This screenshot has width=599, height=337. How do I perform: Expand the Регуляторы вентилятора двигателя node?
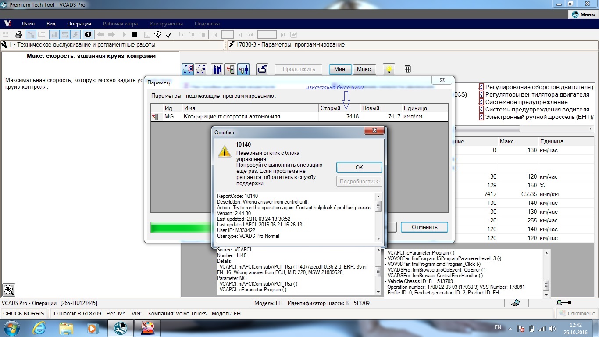(481, 95)
